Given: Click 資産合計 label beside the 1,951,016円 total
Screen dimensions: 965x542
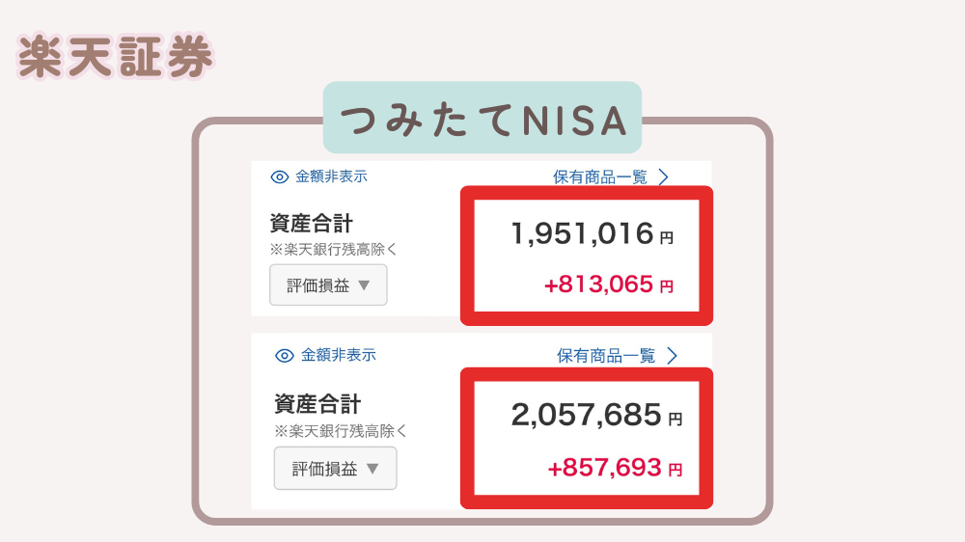Looking at the screenshot, I should [312, 223].
